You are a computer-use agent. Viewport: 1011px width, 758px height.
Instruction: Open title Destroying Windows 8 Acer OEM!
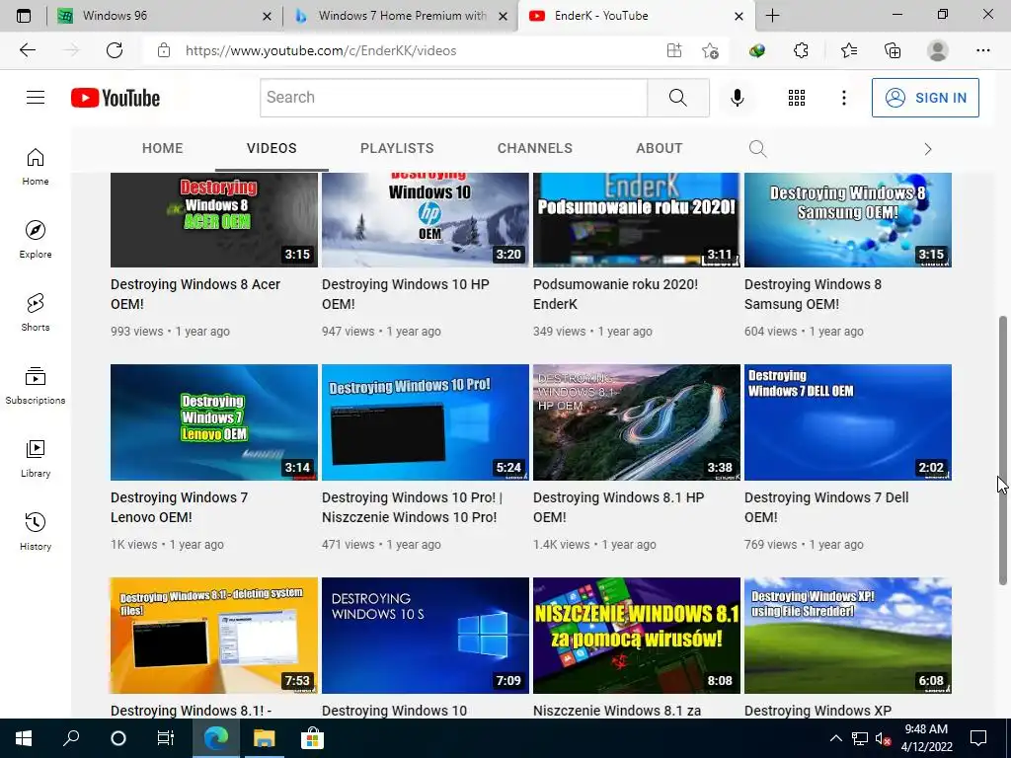pyautogui.click(x=195, y=294)
